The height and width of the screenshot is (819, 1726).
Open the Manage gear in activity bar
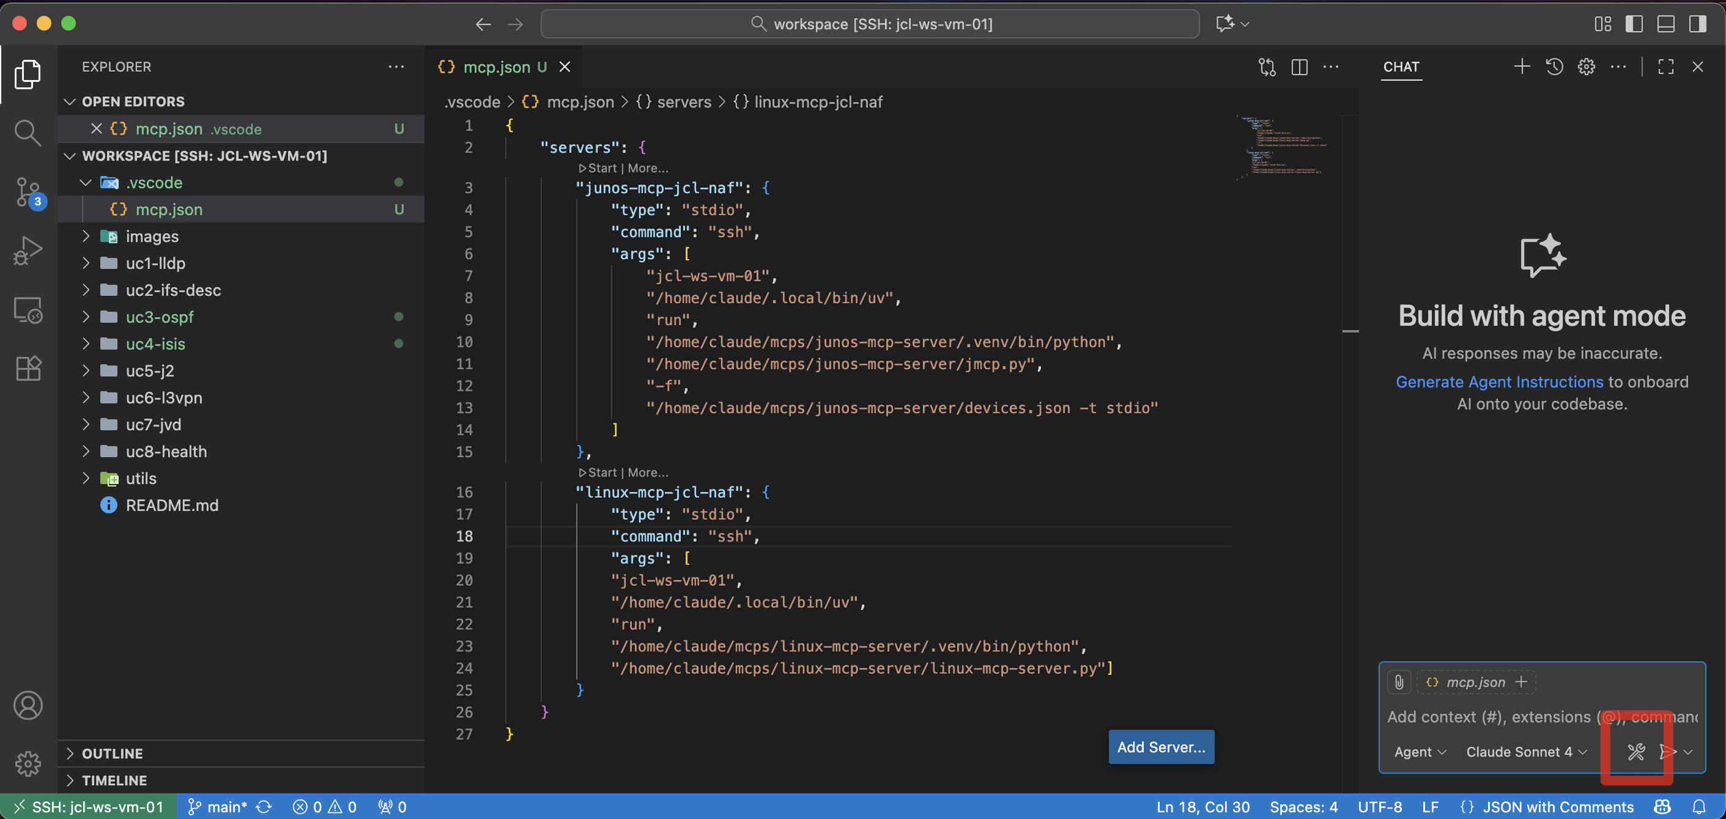point(28,763)
